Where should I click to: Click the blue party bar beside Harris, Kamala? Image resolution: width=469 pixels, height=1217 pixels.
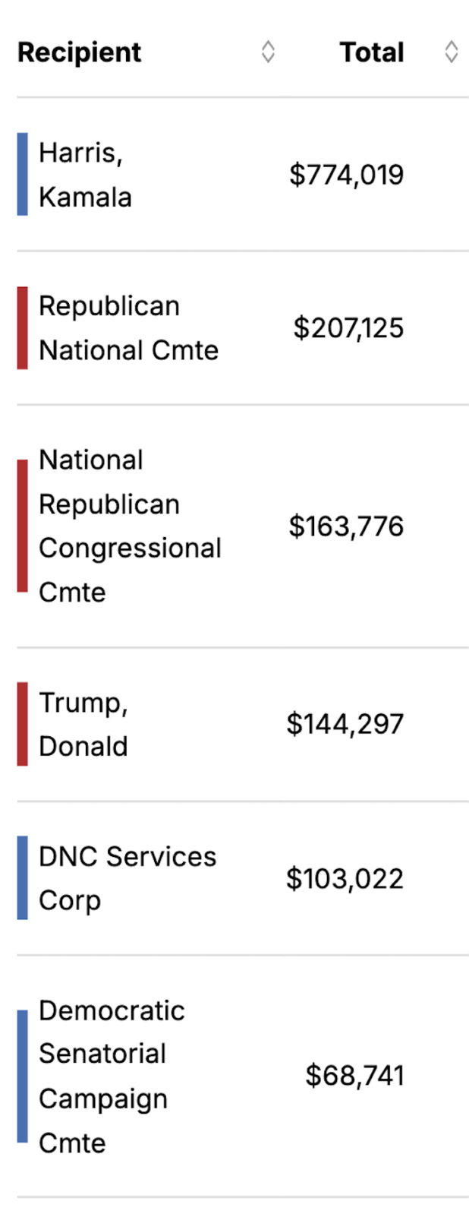coord(23,174)
